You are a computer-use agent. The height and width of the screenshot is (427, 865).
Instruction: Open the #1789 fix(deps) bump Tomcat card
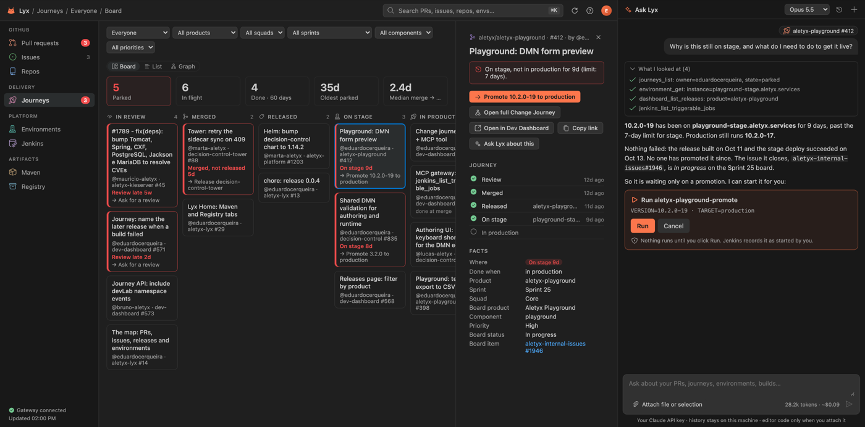[x=142, y=165]
